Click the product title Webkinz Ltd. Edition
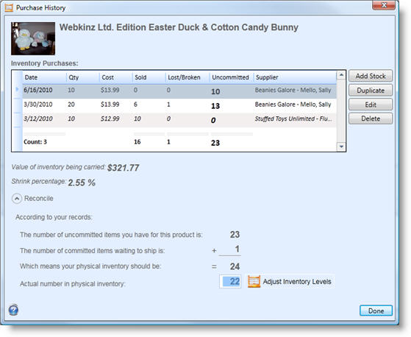The width and height of the screenshot is (411, 337). pyautogui.click(x=179, y=27)
